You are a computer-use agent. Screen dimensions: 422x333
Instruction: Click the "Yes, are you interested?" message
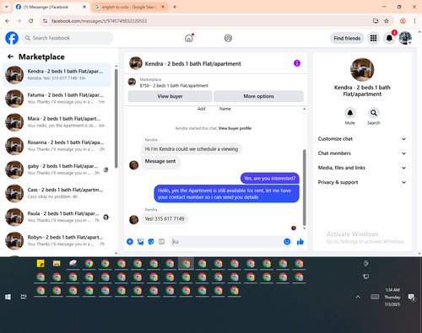[x=269, y=179]
